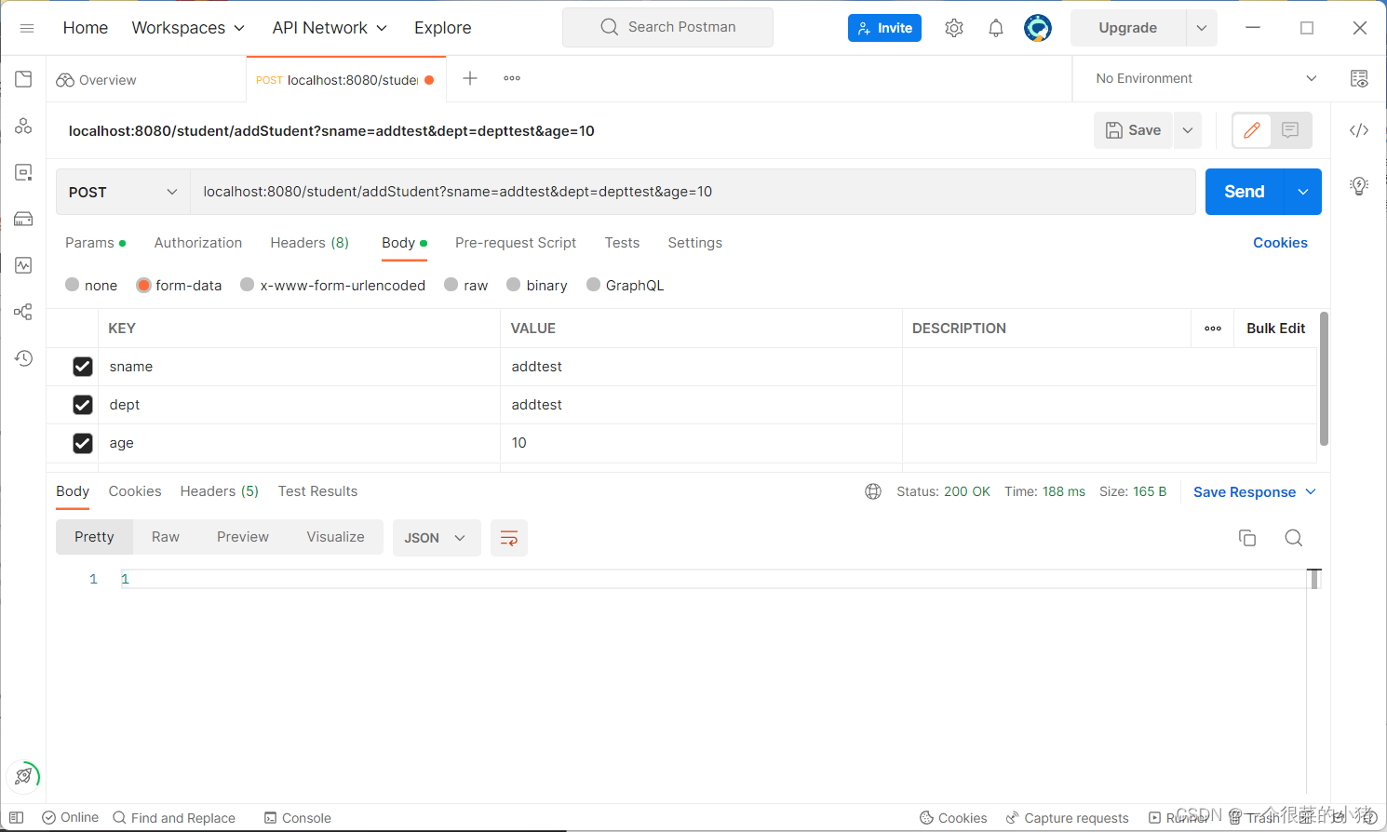1387x832 pixels.
Task: Uncheck the age row checkbox
Action: pos(83,443)
